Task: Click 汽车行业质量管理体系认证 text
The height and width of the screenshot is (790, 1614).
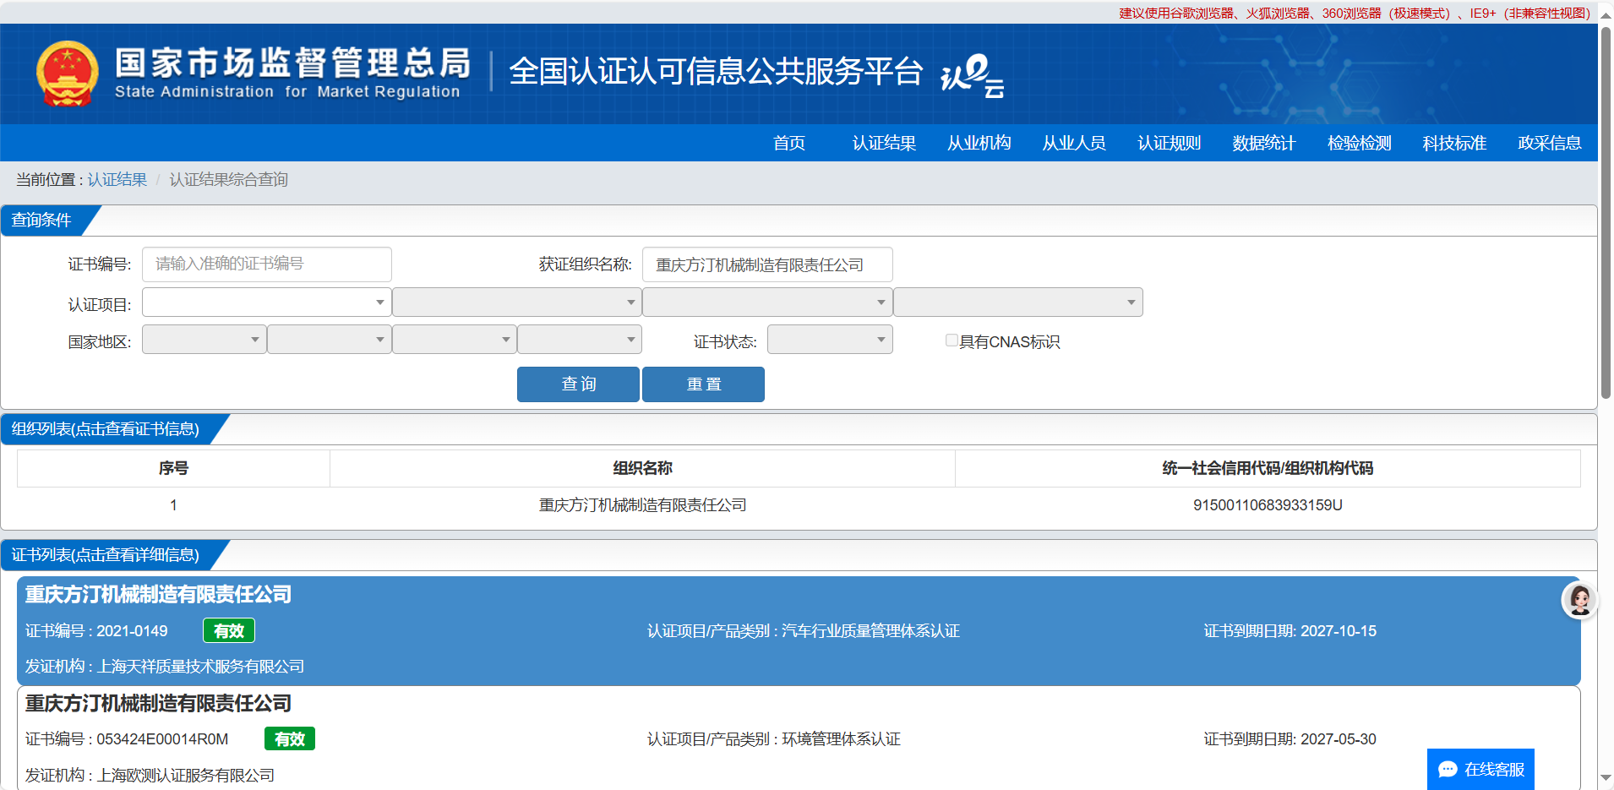Action: [x=870, y=631]
